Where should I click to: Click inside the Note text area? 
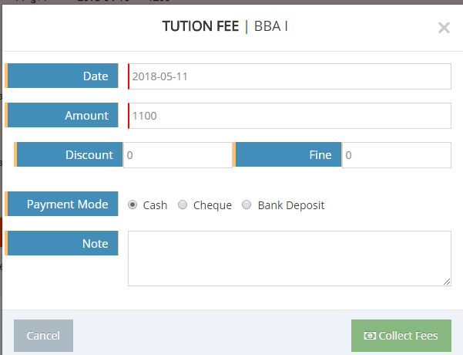tap(290, 259)
